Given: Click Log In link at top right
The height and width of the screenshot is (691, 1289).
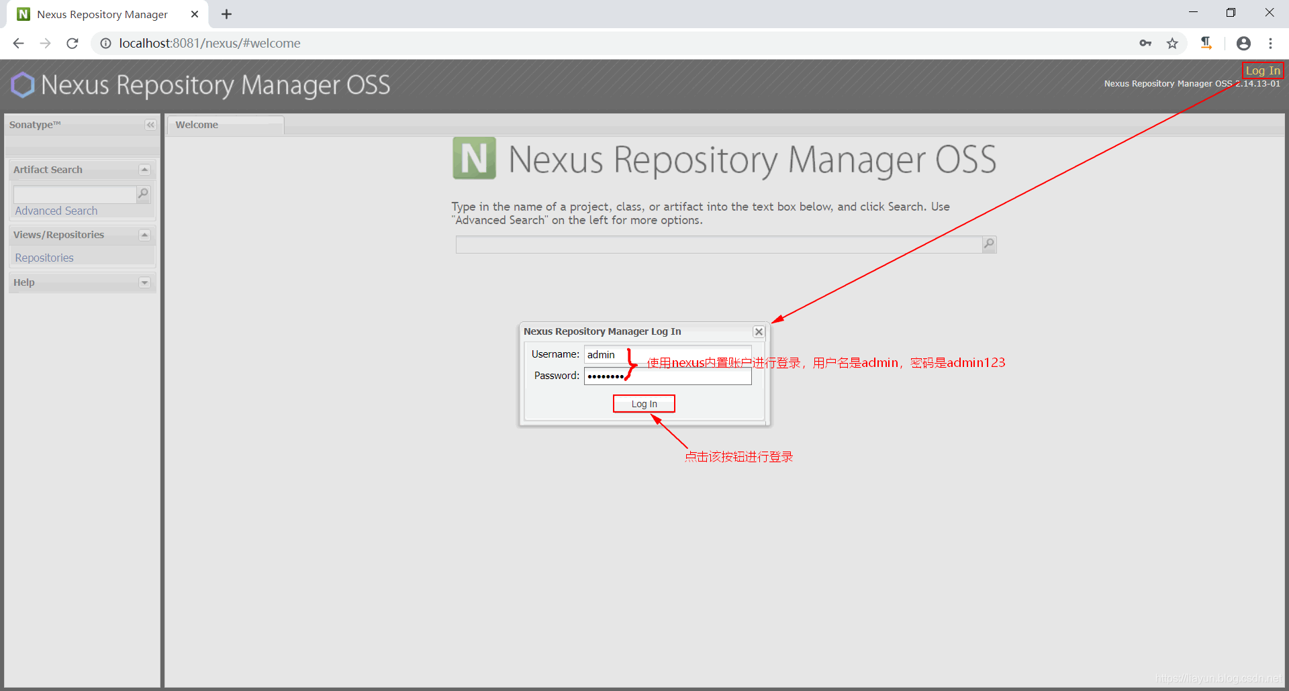Looking at the screenshot, I should click(x=1263, y=70).
